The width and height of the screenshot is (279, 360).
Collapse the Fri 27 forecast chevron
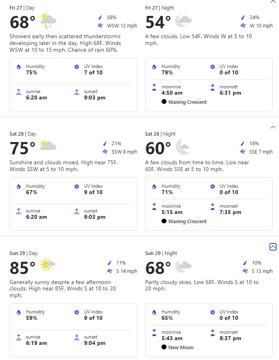tap(273, 1)
